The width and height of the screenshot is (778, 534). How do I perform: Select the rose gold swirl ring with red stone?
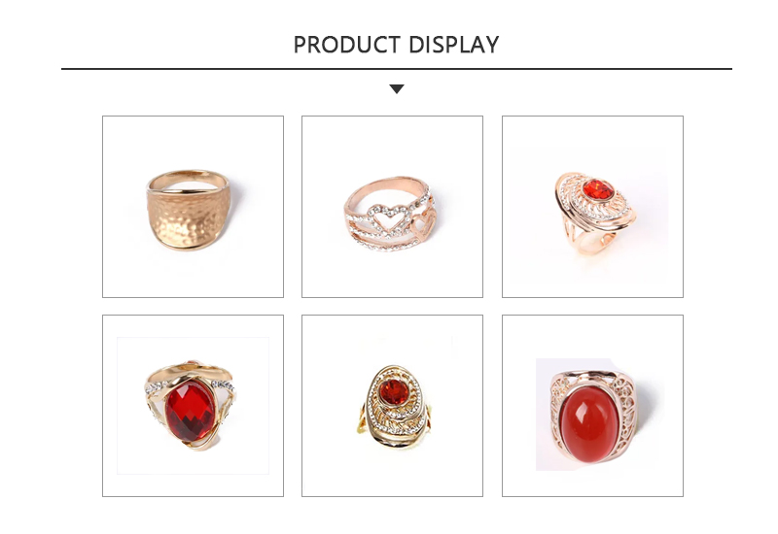(x=592, y=207)
